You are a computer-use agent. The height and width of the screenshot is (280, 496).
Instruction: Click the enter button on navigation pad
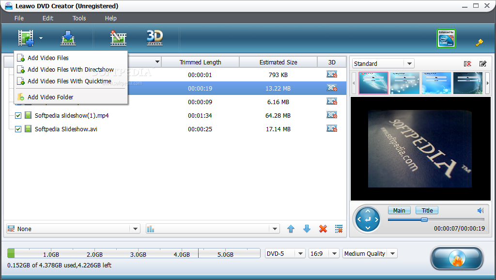tap(368, 219)
